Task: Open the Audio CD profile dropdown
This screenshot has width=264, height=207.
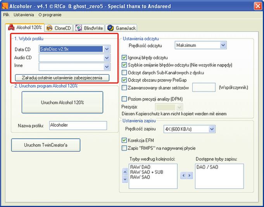Action: tap(107, 58)
